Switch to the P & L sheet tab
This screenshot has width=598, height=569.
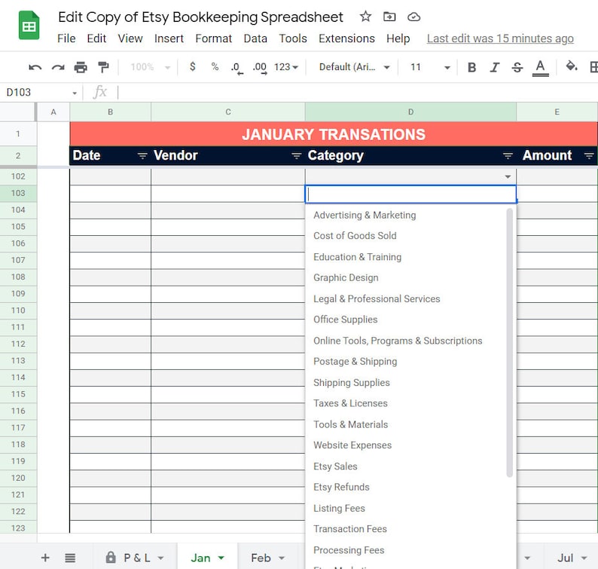[x=135, y=558]
